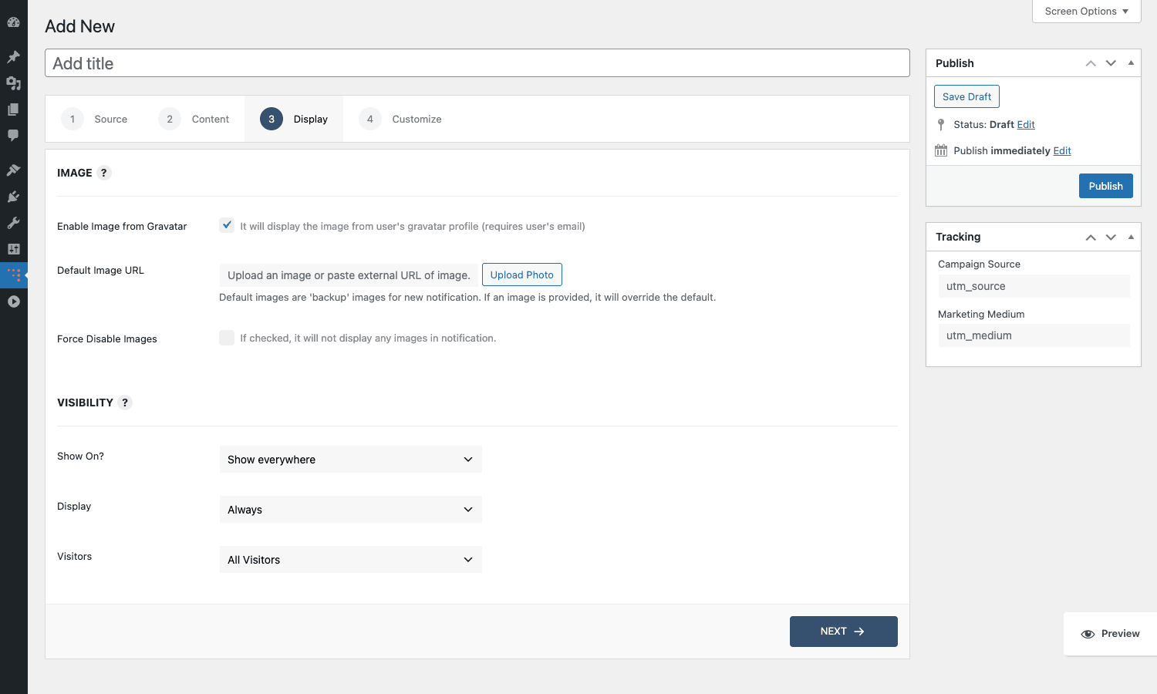Move the Publish box down
Viewport: 1157px width, 694px height.
(x=1111, y=63)
